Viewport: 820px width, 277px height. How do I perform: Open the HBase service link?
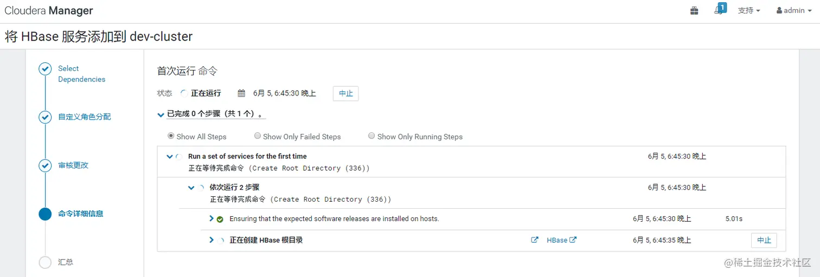(557, 240)
